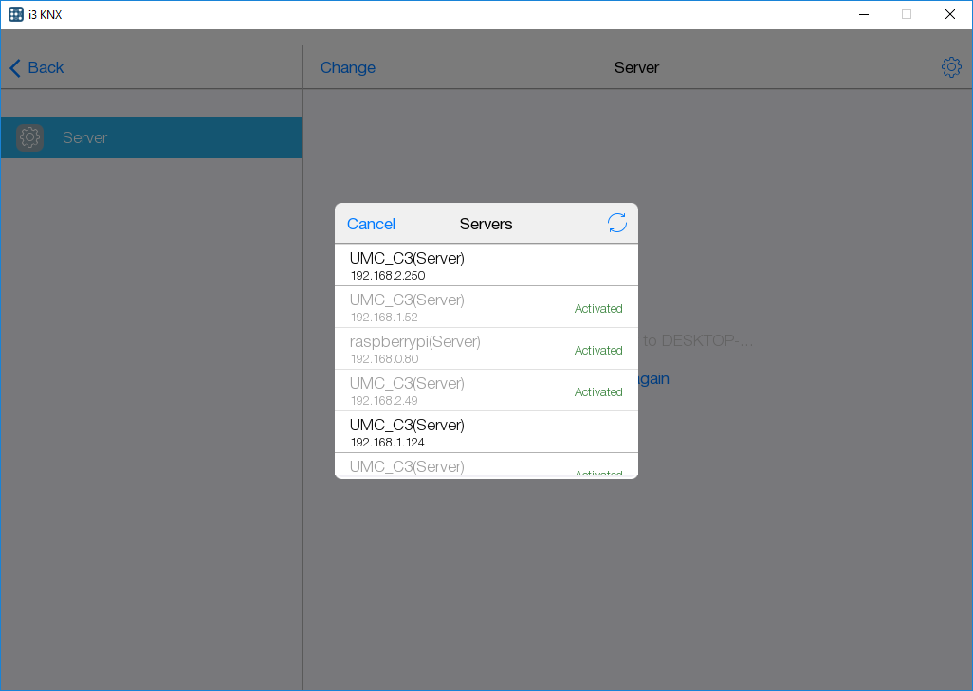Click the Change link near the header

click(x=347, y=67)
